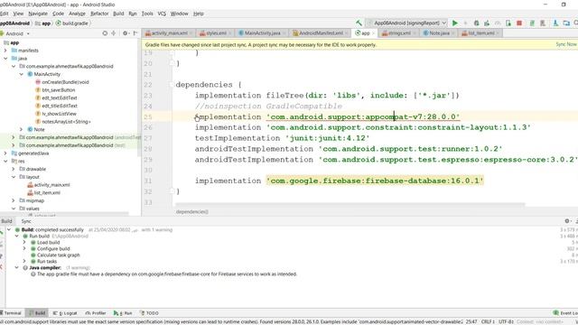The width and height of the screenshot is (578, 325).
Task: Expand the Load build step
Action: 24,243
